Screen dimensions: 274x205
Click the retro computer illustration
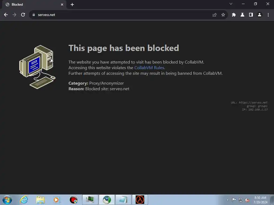(37, 67)
